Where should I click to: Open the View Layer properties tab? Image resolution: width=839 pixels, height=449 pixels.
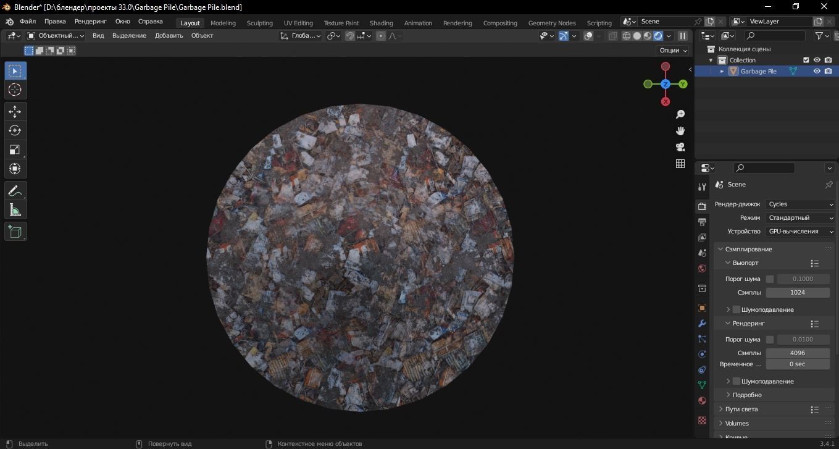click(x=702, y=237)
